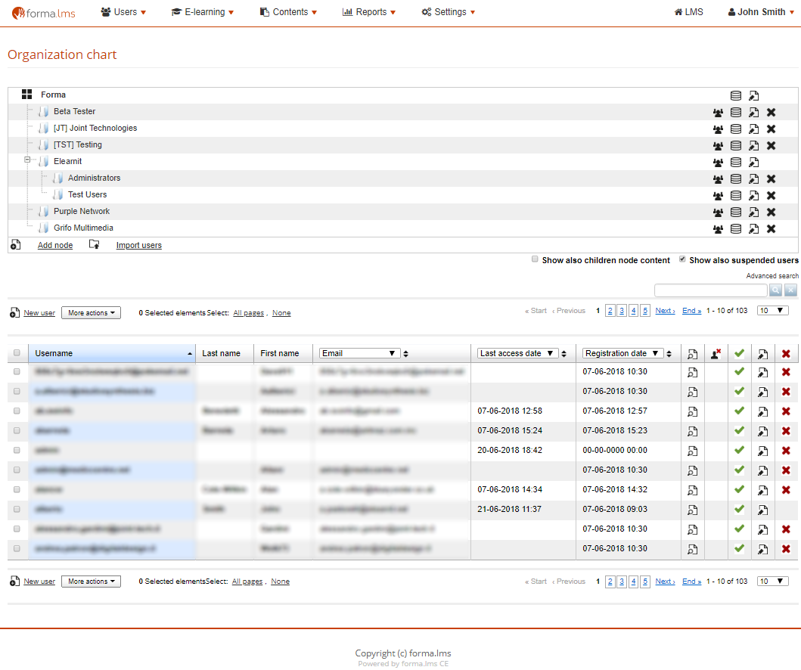Click the assign users icon for Beta Tester
Image resolution: width=801 pixels, height=670 pixels.
coord(718,112)
